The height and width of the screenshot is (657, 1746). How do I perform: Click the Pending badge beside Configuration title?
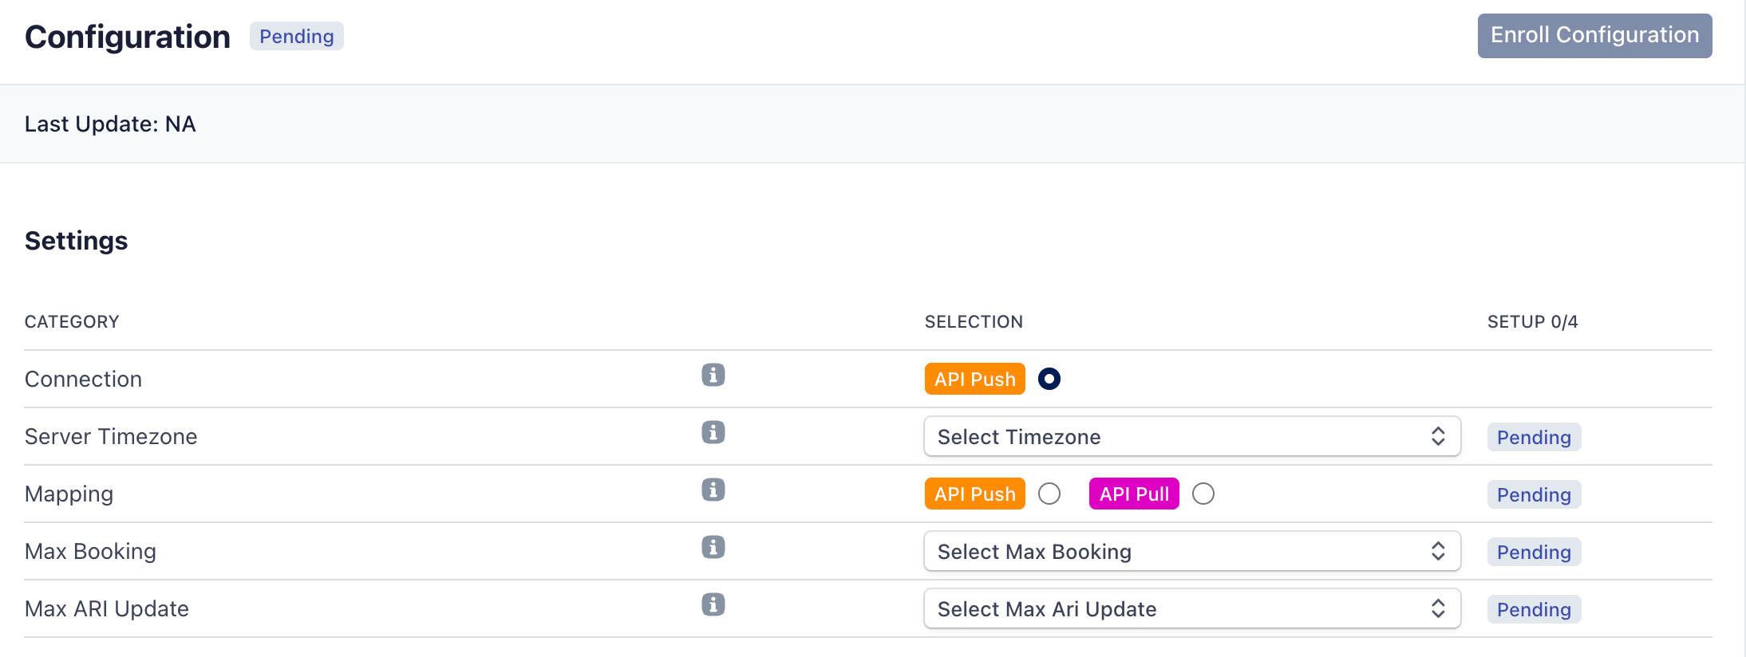tap(296, 37)
